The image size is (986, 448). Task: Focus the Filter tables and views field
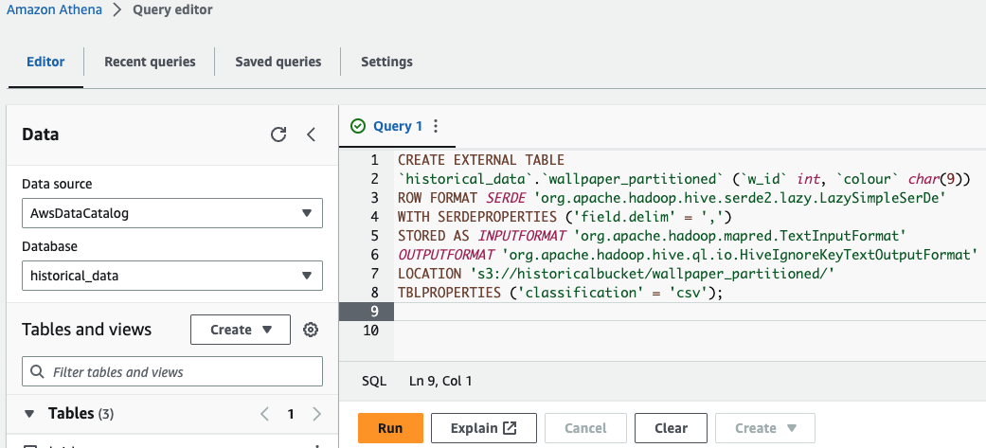point(180,372)
